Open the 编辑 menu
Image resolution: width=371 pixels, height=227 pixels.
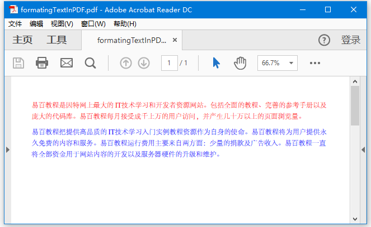point(36,24)
